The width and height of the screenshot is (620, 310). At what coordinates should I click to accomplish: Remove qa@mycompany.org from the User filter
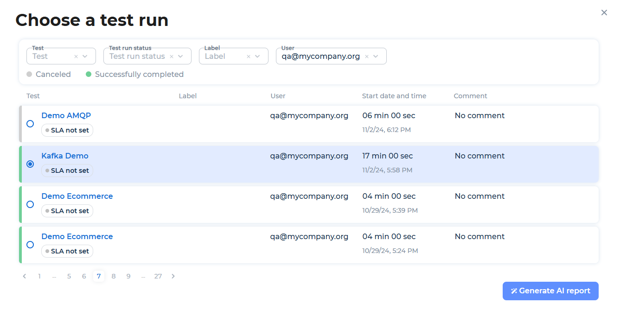(367, 57)
